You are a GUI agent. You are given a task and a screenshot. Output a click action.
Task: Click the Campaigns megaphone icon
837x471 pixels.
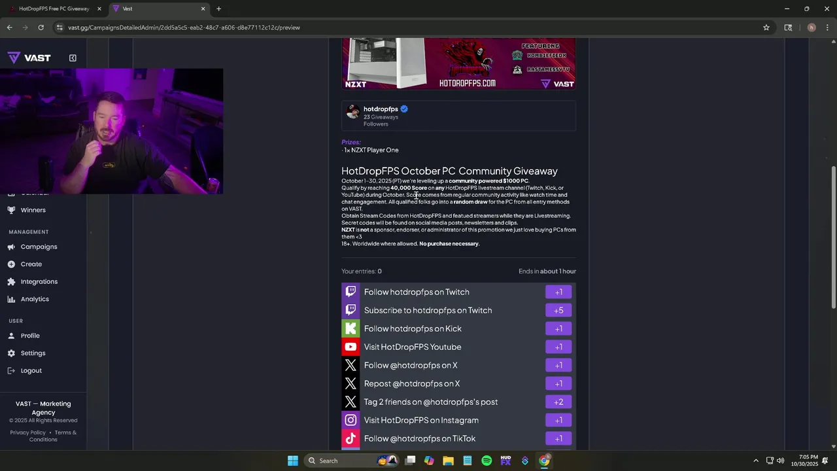point(11,247)
